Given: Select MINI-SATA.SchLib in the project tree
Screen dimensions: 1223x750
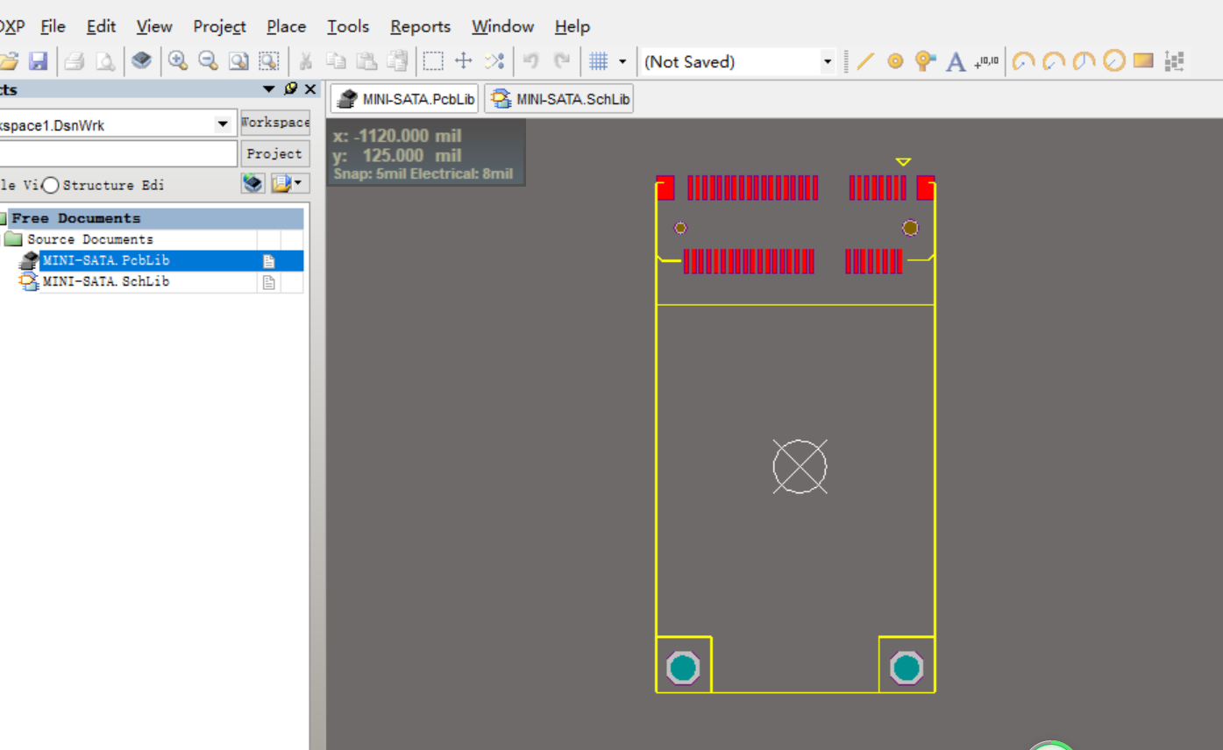Looking at the screenshot, I should coord(106,281).
